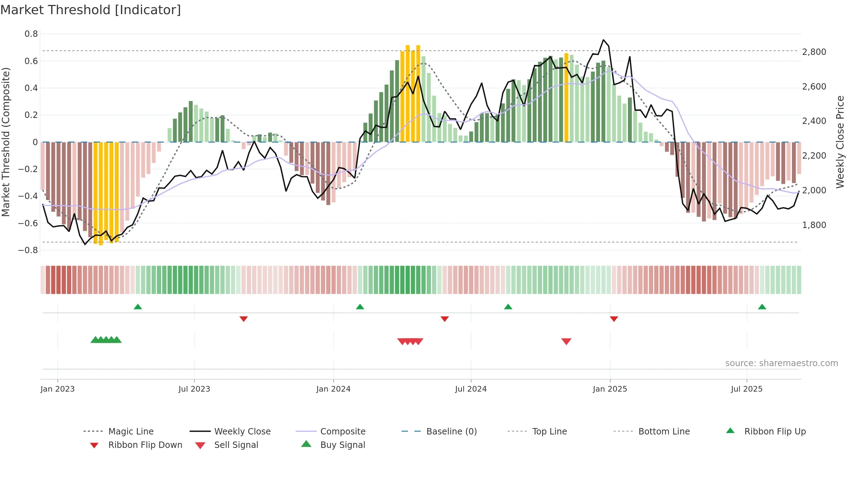Click the 1,800 price axis label
This screenshot has height=478, width=850.
(x=814, y=225)
